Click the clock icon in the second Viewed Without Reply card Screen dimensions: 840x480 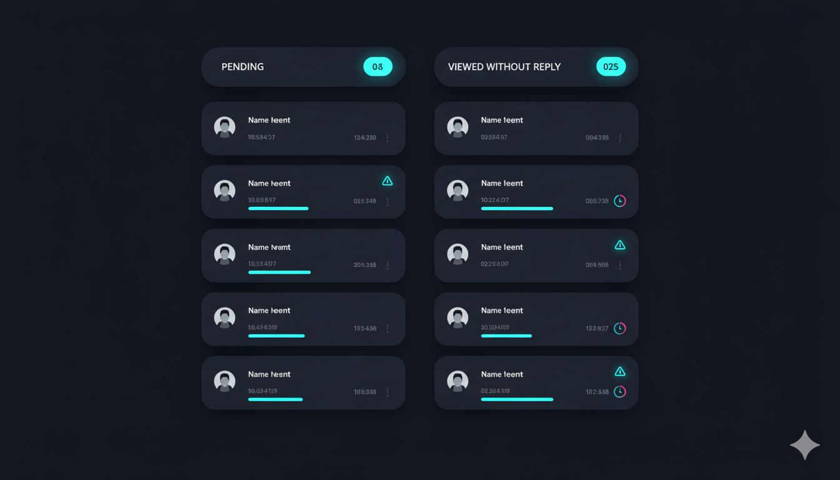click(619, 201)
